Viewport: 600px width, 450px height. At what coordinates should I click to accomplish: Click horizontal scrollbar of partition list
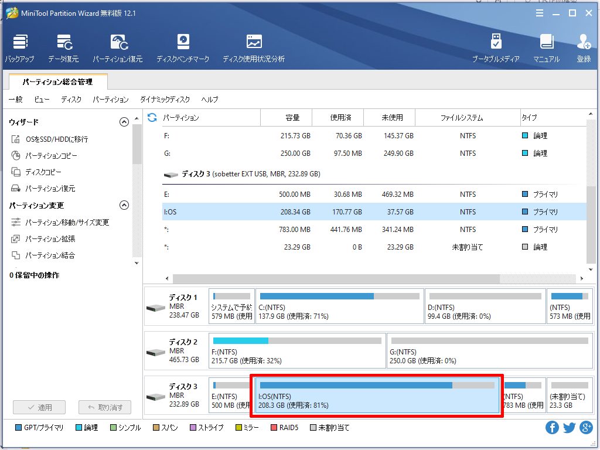336,278
